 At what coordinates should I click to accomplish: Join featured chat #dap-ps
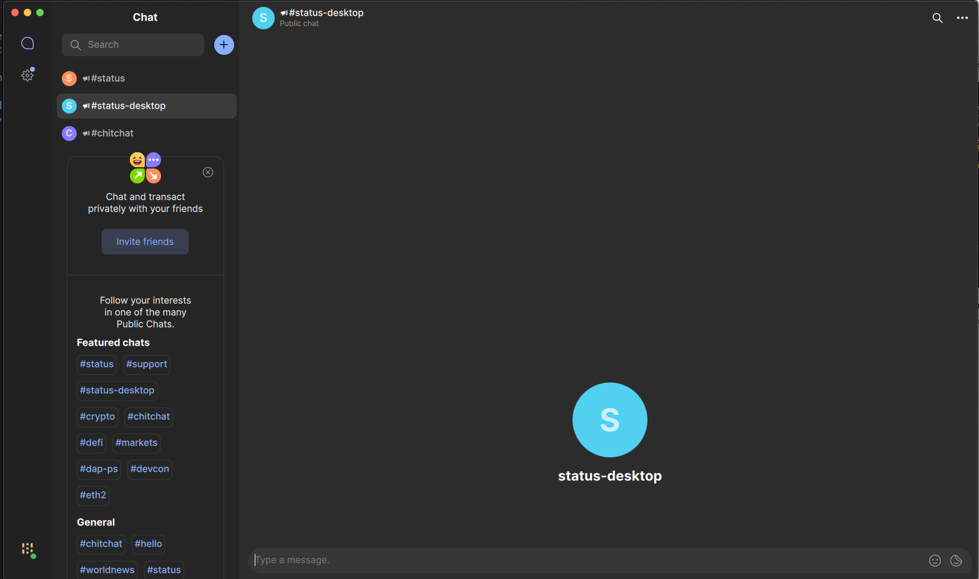[x=99, y=469]
